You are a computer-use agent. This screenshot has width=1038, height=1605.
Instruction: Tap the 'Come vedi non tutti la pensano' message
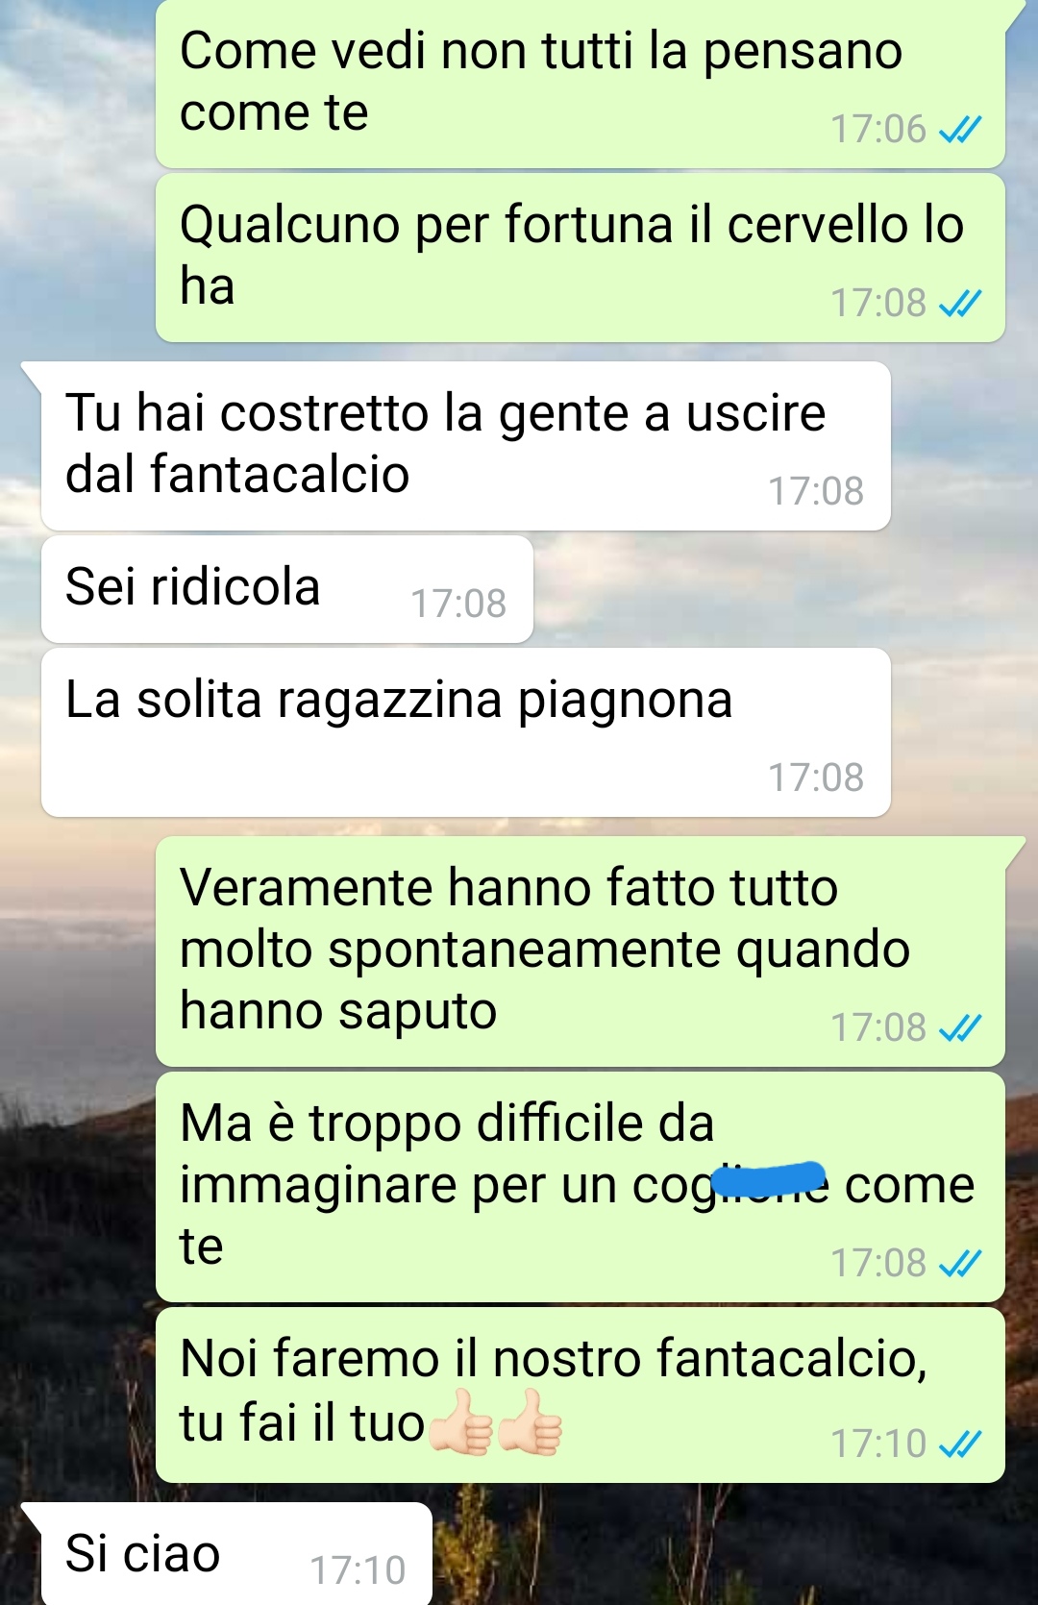click(x=581, y=84)
